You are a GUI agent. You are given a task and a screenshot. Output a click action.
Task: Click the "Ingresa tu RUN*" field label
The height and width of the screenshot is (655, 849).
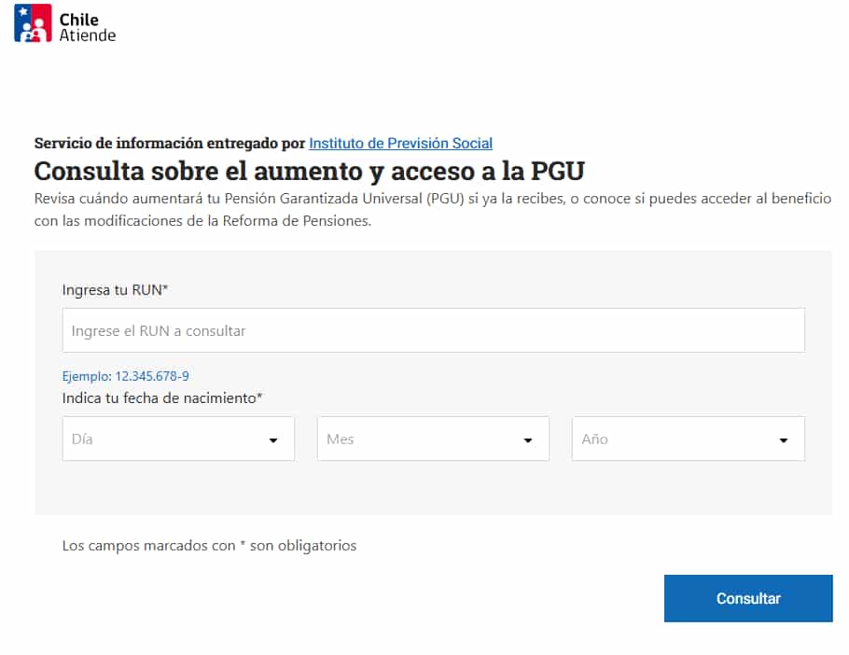tap(116, 290)
